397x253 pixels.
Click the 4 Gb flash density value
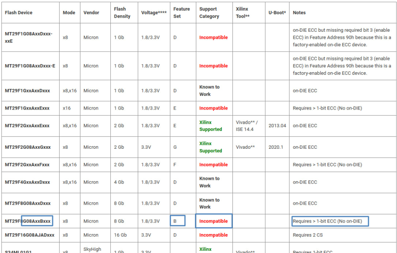pyautogui.click(x=119, y=182)
